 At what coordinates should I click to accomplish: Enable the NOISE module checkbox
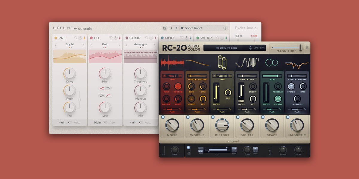[163, 117]
